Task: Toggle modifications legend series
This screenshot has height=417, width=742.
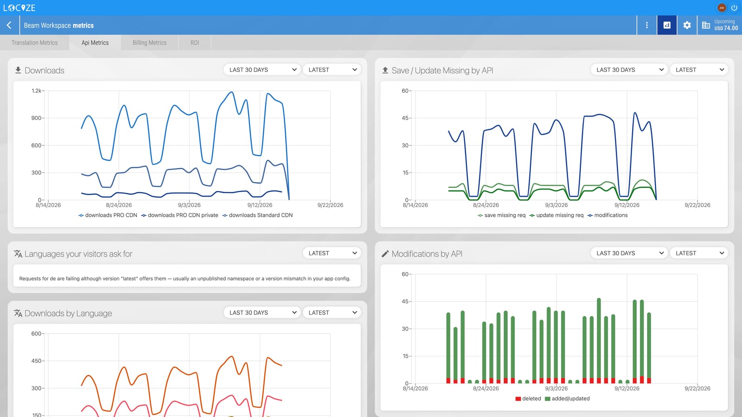Action: (608, 215)
